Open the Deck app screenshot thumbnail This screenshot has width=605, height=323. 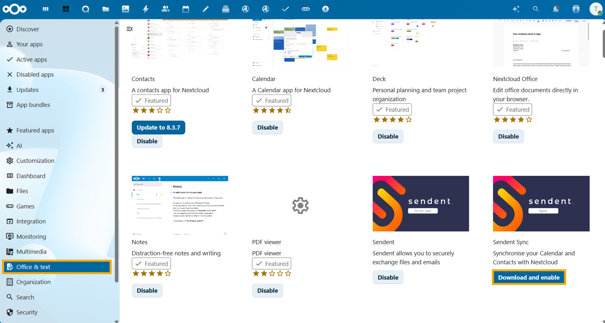[x=421, y=43]
